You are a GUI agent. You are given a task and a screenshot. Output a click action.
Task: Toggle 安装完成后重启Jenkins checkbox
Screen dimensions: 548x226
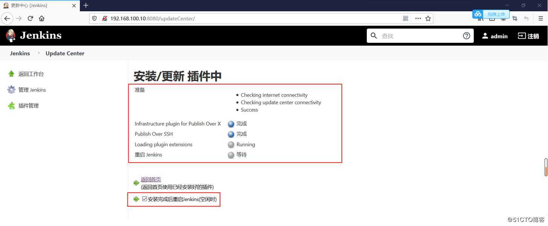[145, 199]
